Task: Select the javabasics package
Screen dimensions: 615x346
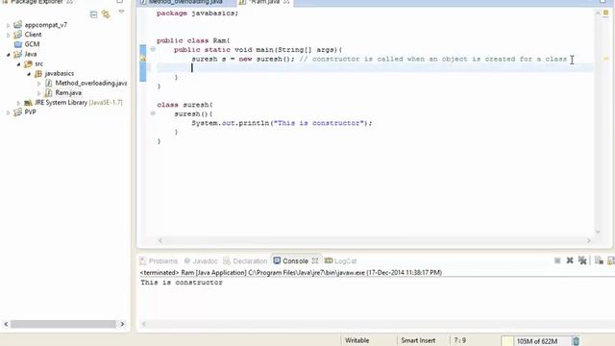Action: click(60, 73)
